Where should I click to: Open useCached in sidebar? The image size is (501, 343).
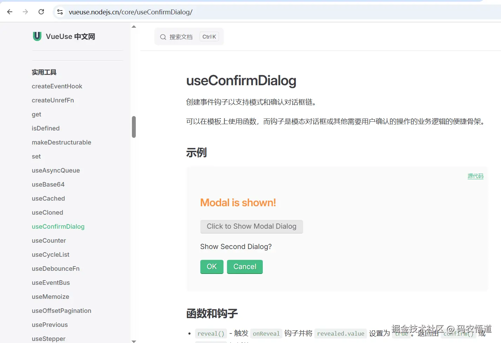coord(48,199)
